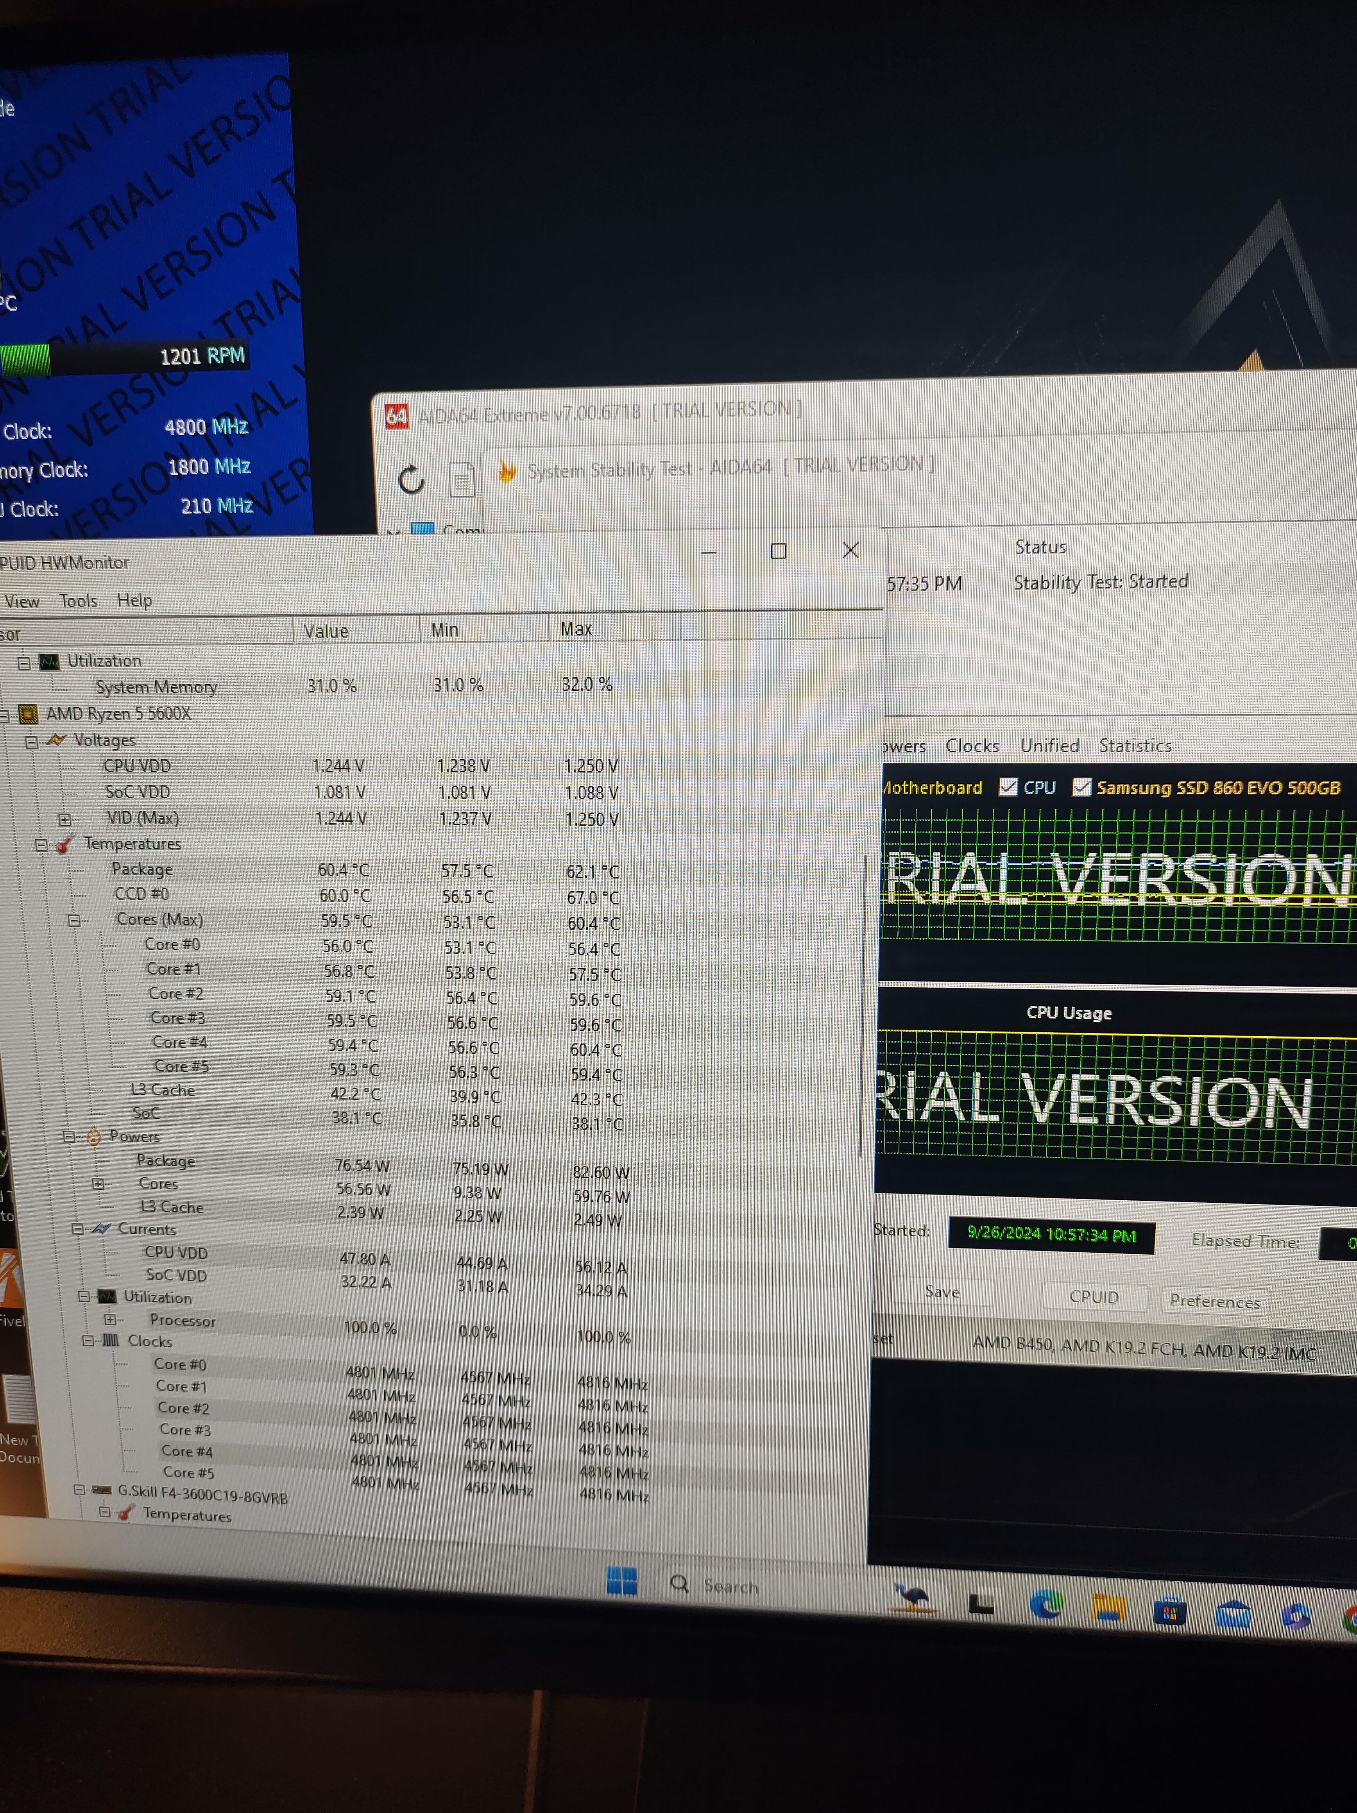Collapse the Voltages tree node

[x=31, y=742]
